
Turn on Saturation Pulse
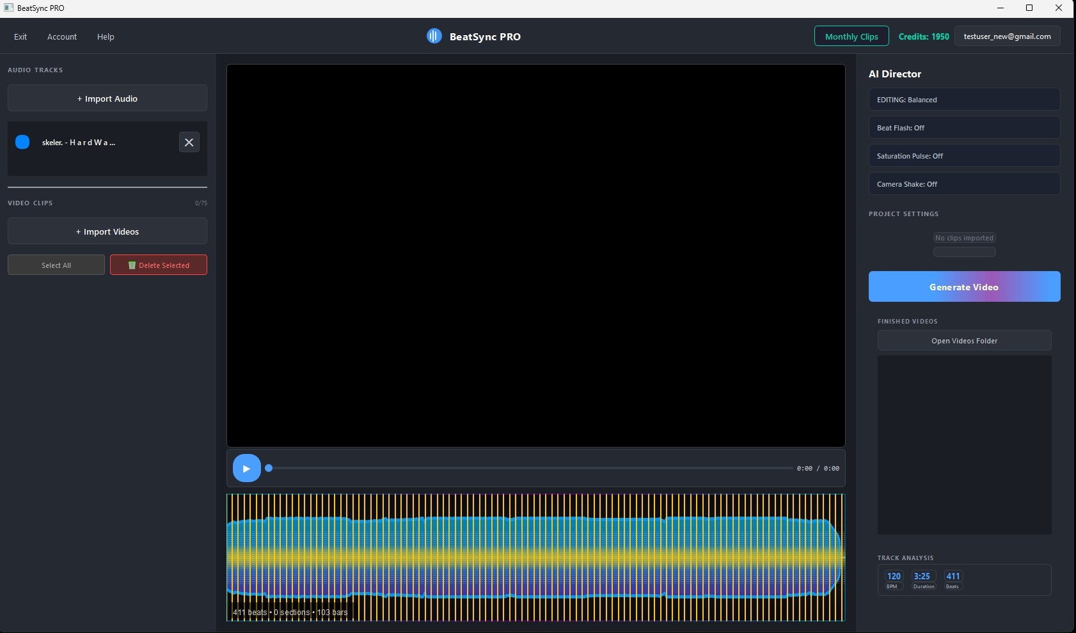click(x=964, y=155)
